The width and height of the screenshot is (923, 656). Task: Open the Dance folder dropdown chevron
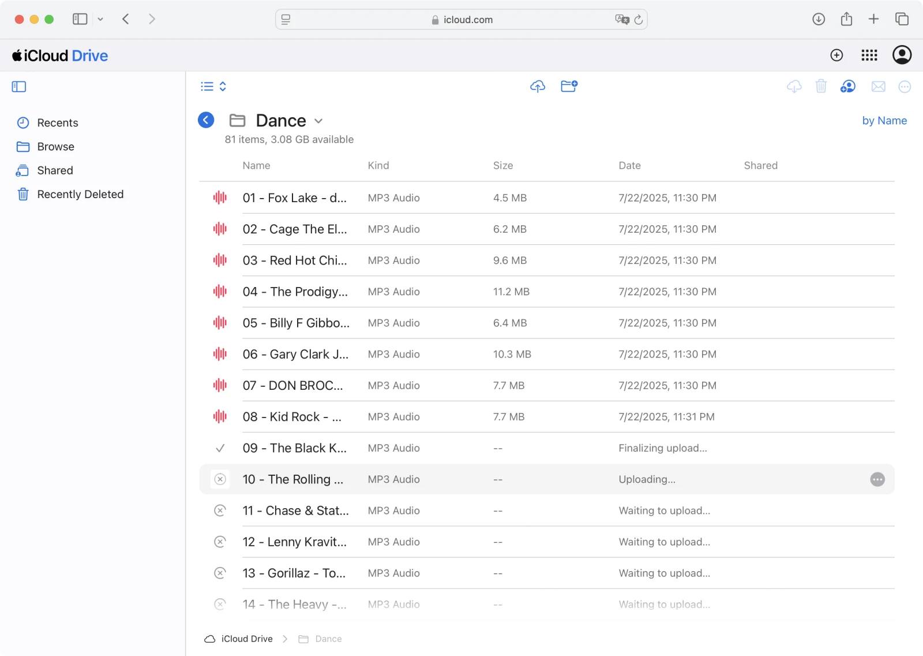coord(318,121)
